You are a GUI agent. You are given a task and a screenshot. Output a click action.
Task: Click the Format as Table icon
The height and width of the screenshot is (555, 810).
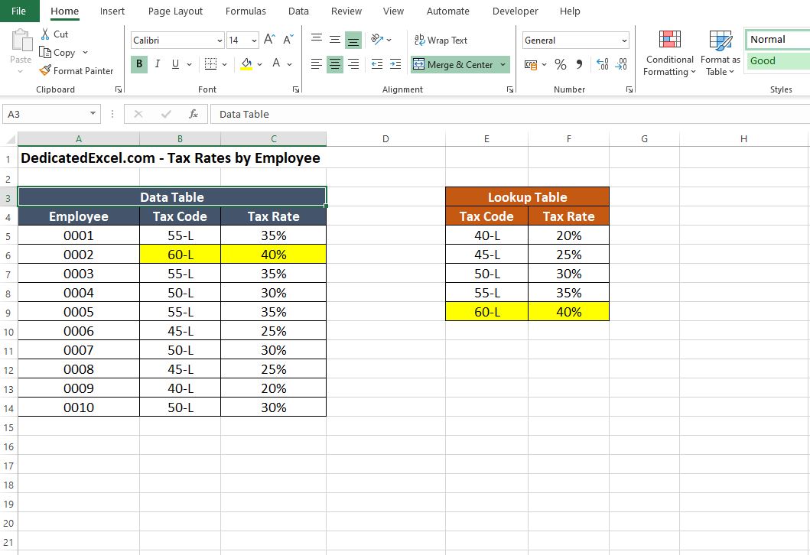(718, 52)
